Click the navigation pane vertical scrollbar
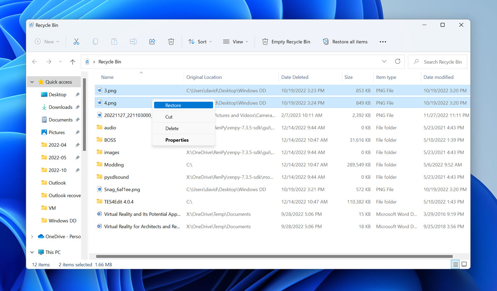Viewport: 497px width, 291px height. click(84, 114)
